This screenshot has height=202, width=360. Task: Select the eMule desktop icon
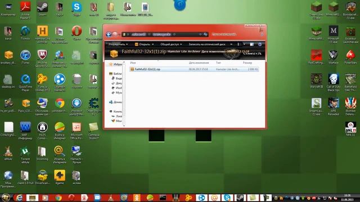[8, 153]
